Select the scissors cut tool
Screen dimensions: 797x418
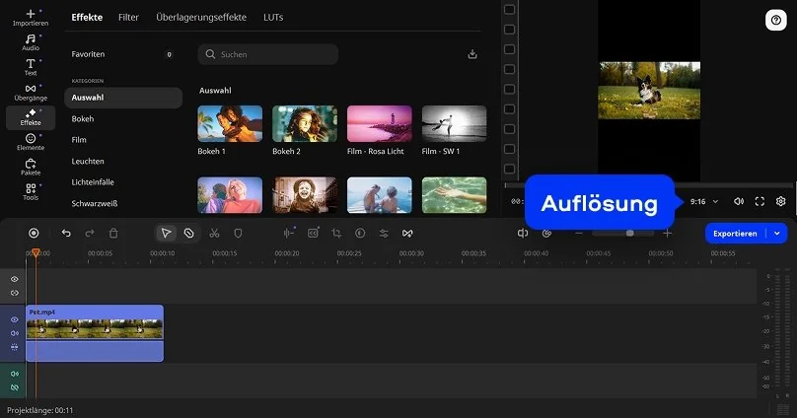(214, 234)
